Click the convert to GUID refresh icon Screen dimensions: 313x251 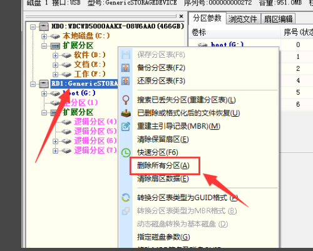click(x=126, y=198)
